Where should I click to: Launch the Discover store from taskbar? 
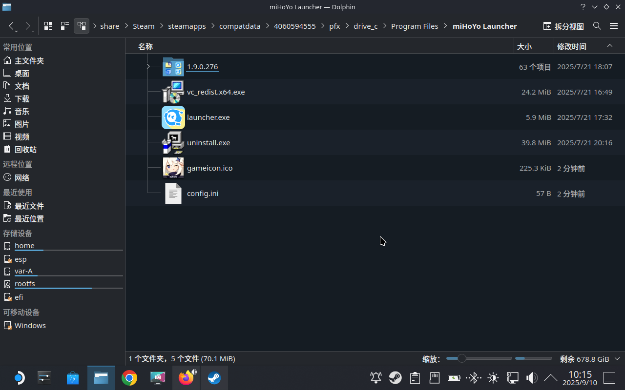[x=73, y=378]
